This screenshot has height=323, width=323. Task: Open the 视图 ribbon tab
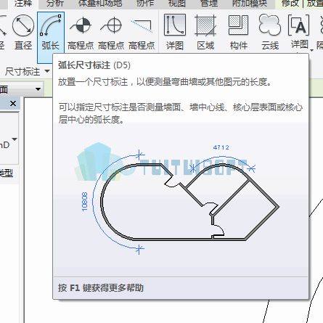point(177,4)
